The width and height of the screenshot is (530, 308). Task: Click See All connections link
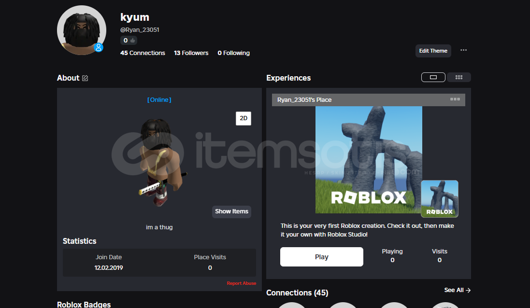[458, 290]
